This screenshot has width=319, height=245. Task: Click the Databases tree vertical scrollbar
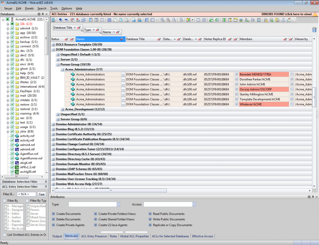tap(47, 39)
